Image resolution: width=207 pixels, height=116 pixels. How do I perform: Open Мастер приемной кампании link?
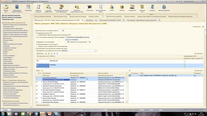[x=11, y=15]
